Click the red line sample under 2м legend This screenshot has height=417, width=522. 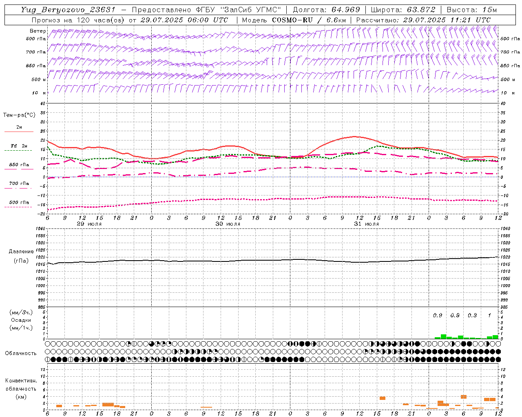[x=19, y=132]
